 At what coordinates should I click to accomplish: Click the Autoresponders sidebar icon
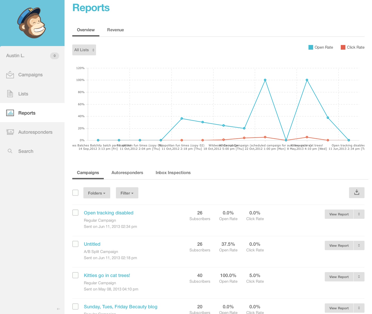[x=10, y=132]
